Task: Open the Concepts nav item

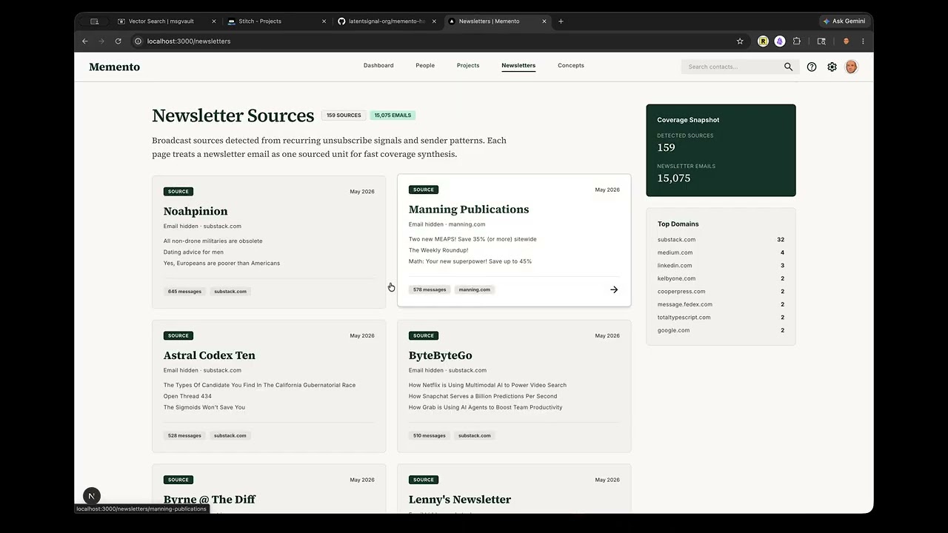Action: coord(571,66)
